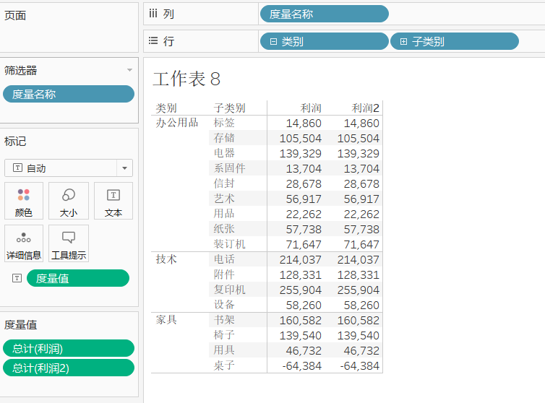Select the 度量名称 pill on the columns shelf
This screenshot has height=403, width=545.
[x=325, y=14]
